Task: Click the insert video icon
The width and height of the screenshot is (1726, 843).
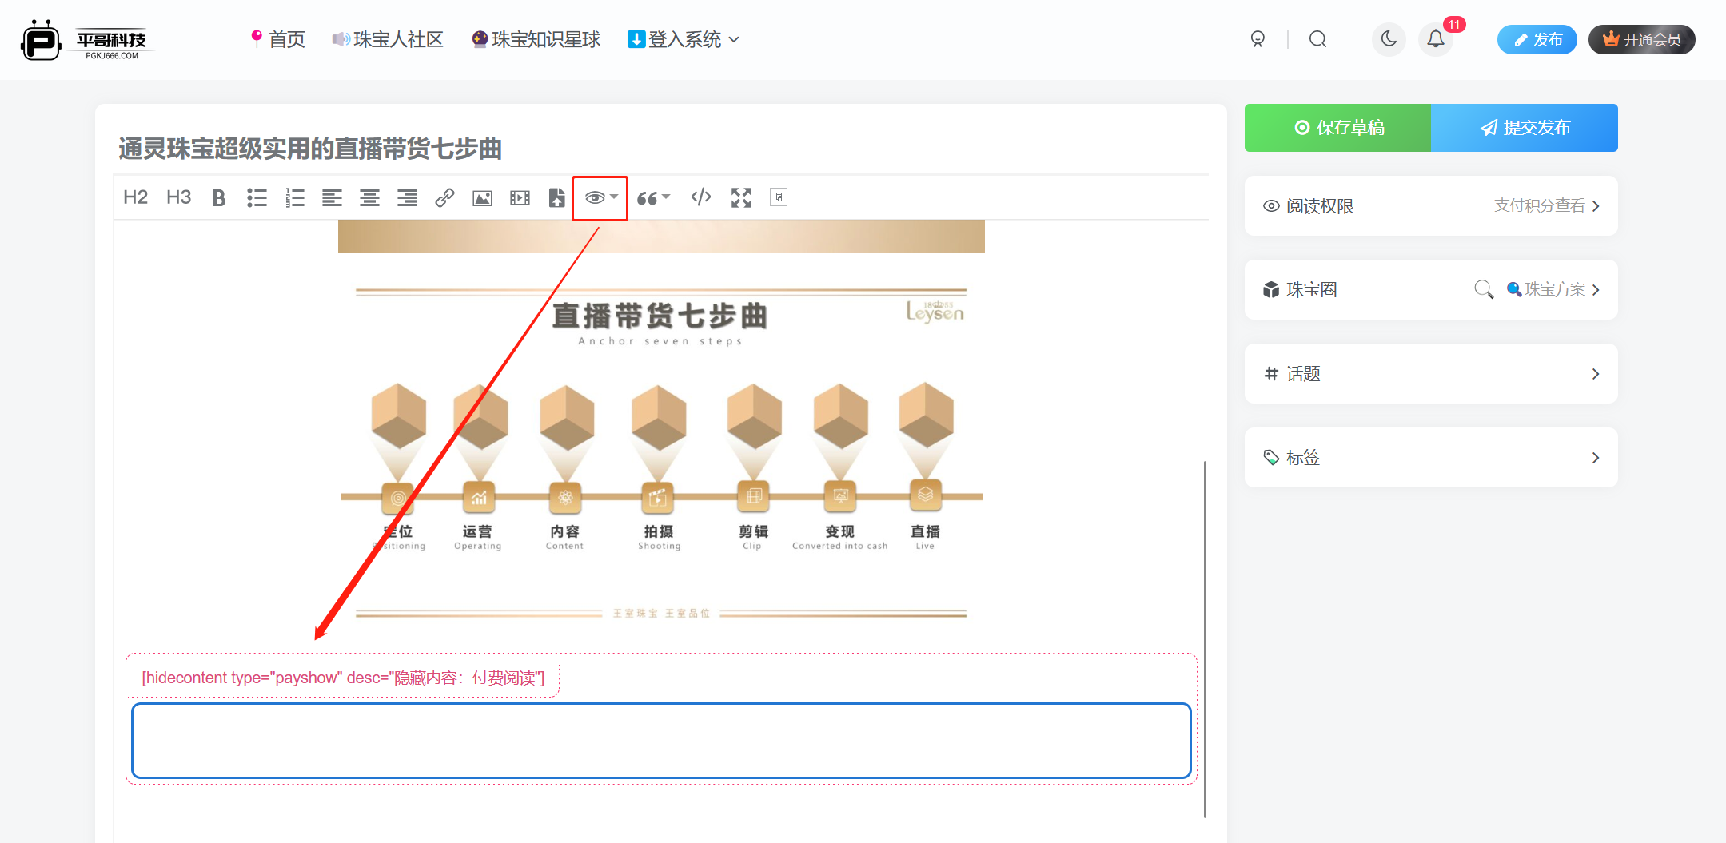Action: (x=520, y=197)
